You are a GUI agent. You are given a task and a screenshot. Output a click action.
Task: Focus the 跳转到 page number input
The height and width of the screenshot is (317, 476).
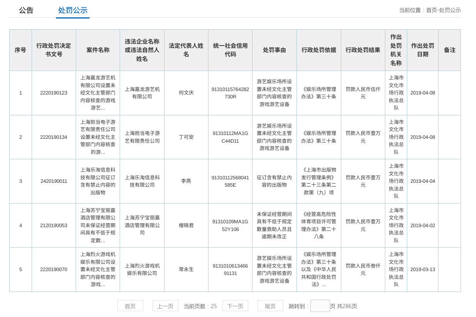[x=320, y=306]
